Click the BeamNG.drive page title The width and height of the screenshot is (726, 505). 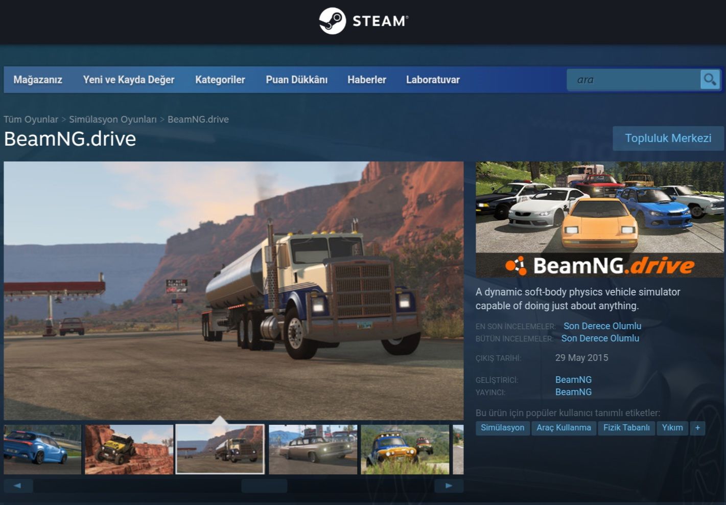tap(70, 139)
